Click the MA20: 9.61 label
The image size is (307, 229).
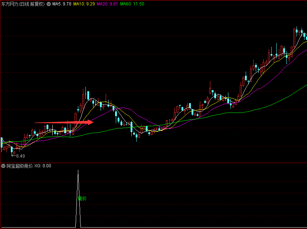pos(107,4)
